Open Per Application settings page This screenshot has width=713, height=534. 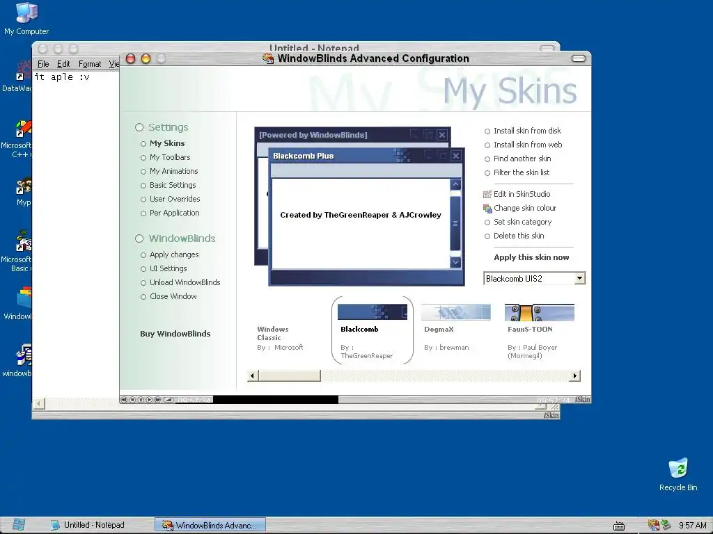(x=174, y=213)
